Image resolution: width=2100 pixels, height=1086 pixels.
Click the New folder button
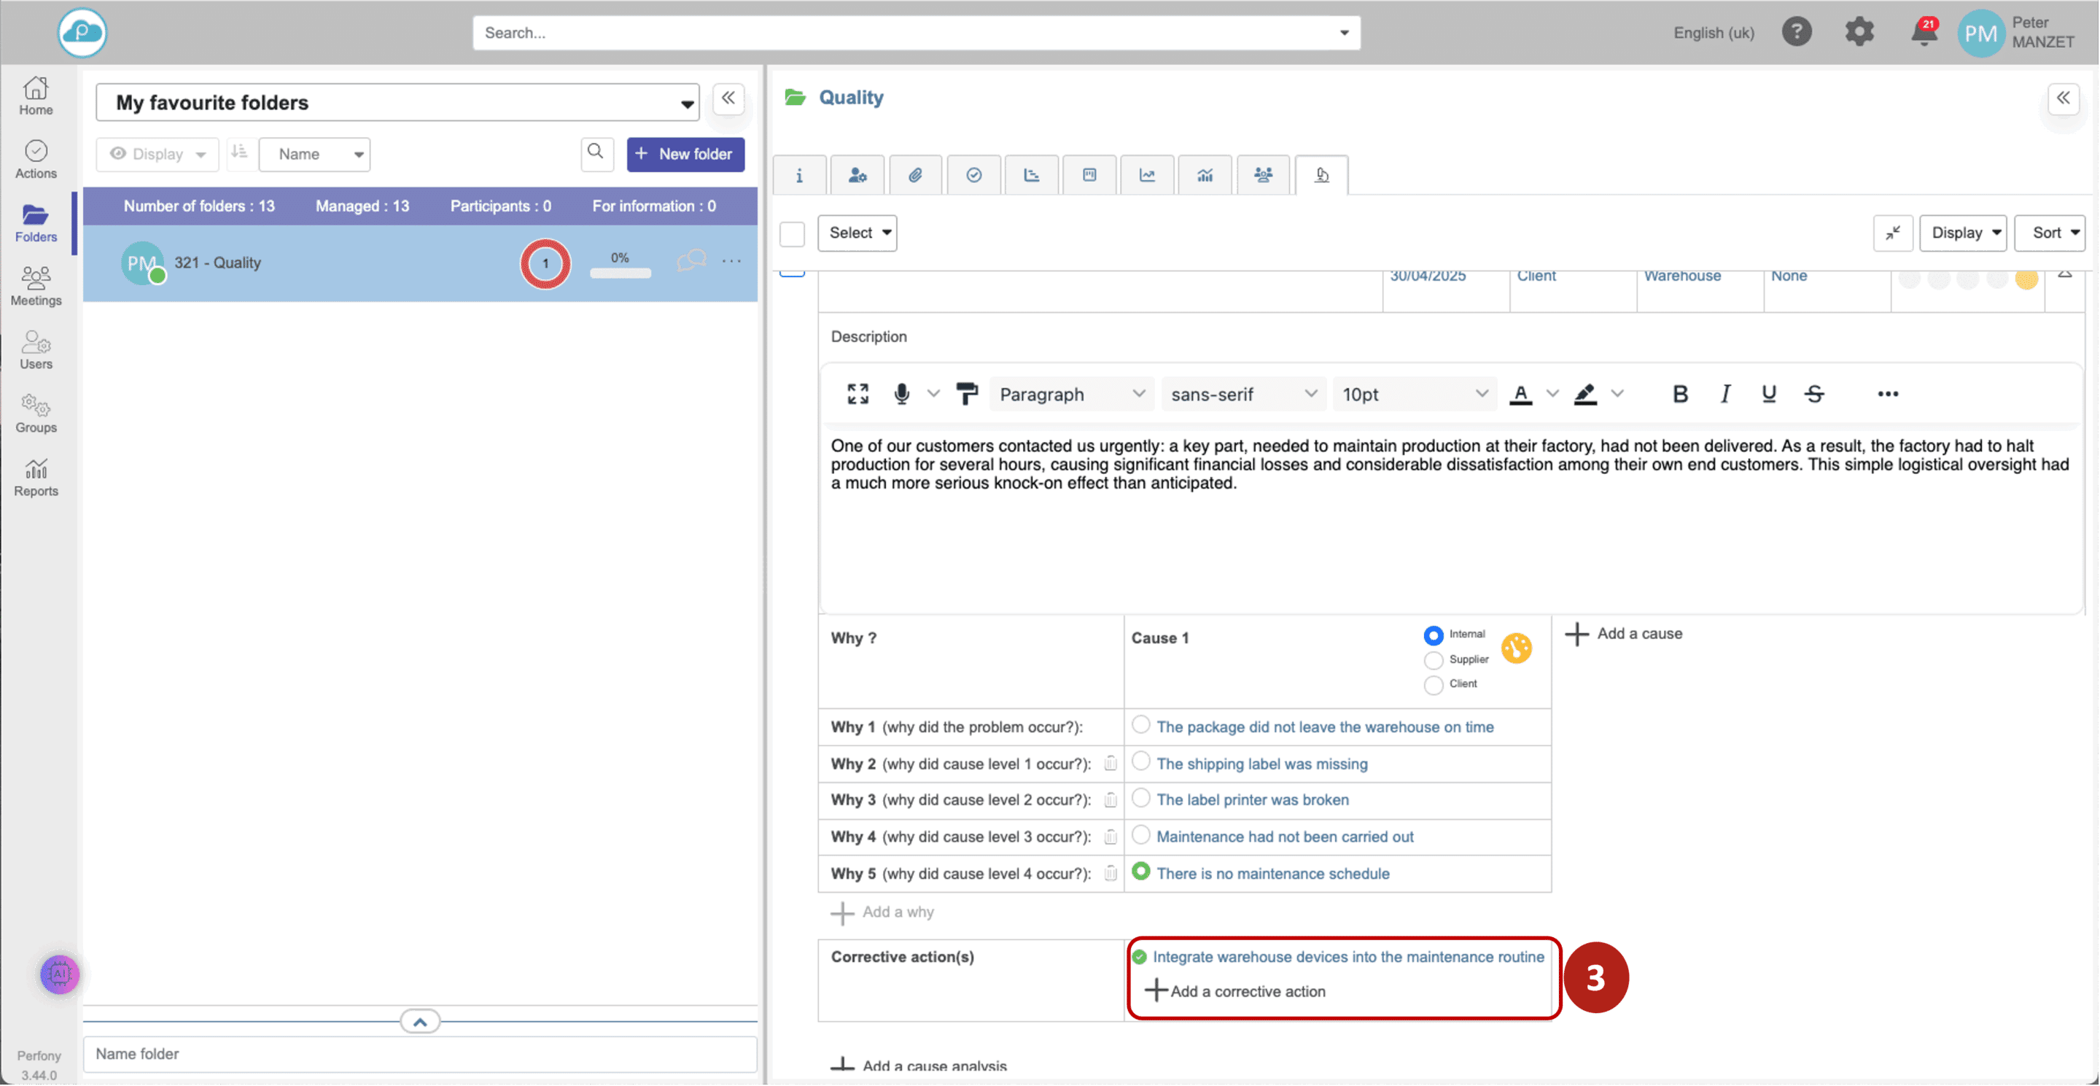(685, 154)
